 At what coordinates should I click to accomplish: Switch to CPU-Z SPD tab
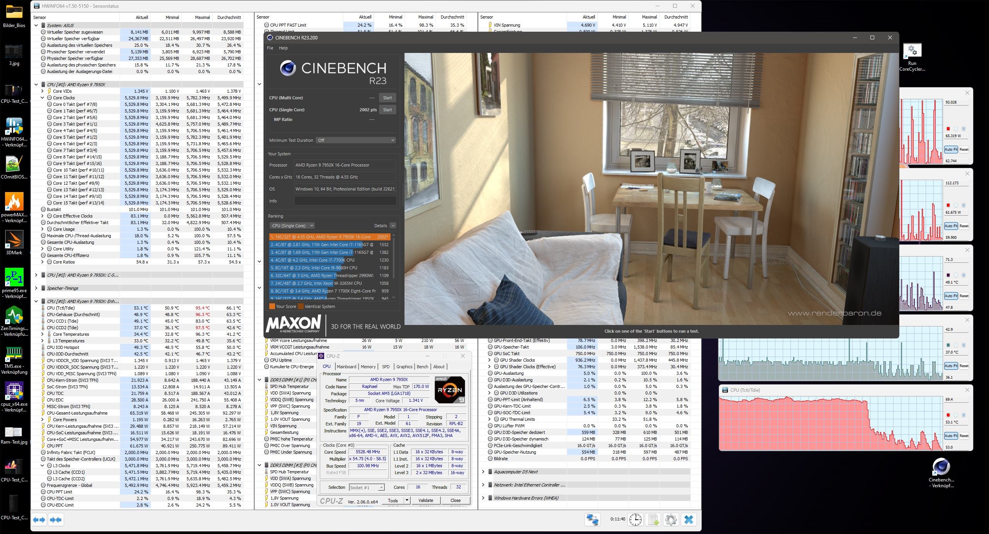(386, 367)
